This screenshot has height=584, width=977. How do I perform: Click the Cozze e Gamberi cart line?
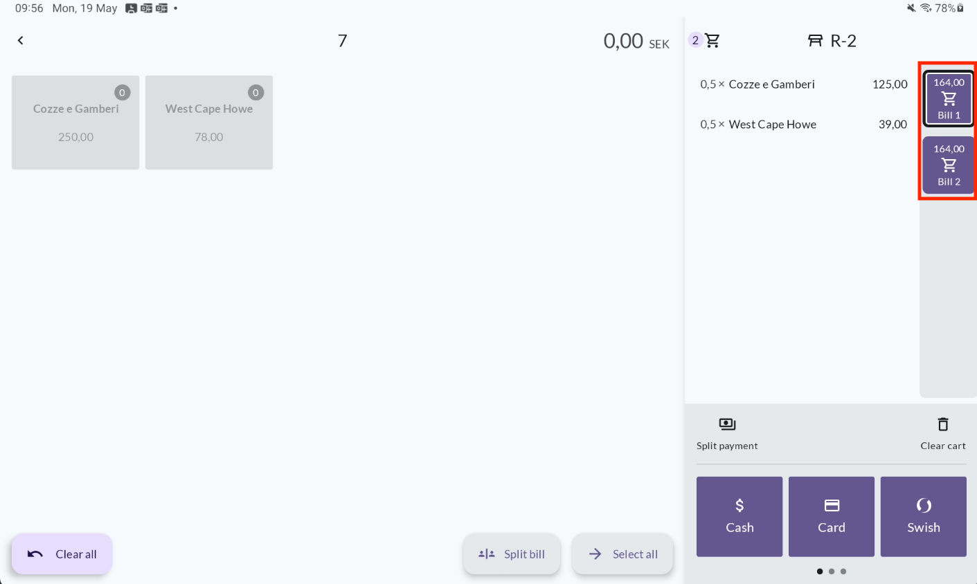coord(803,84)
